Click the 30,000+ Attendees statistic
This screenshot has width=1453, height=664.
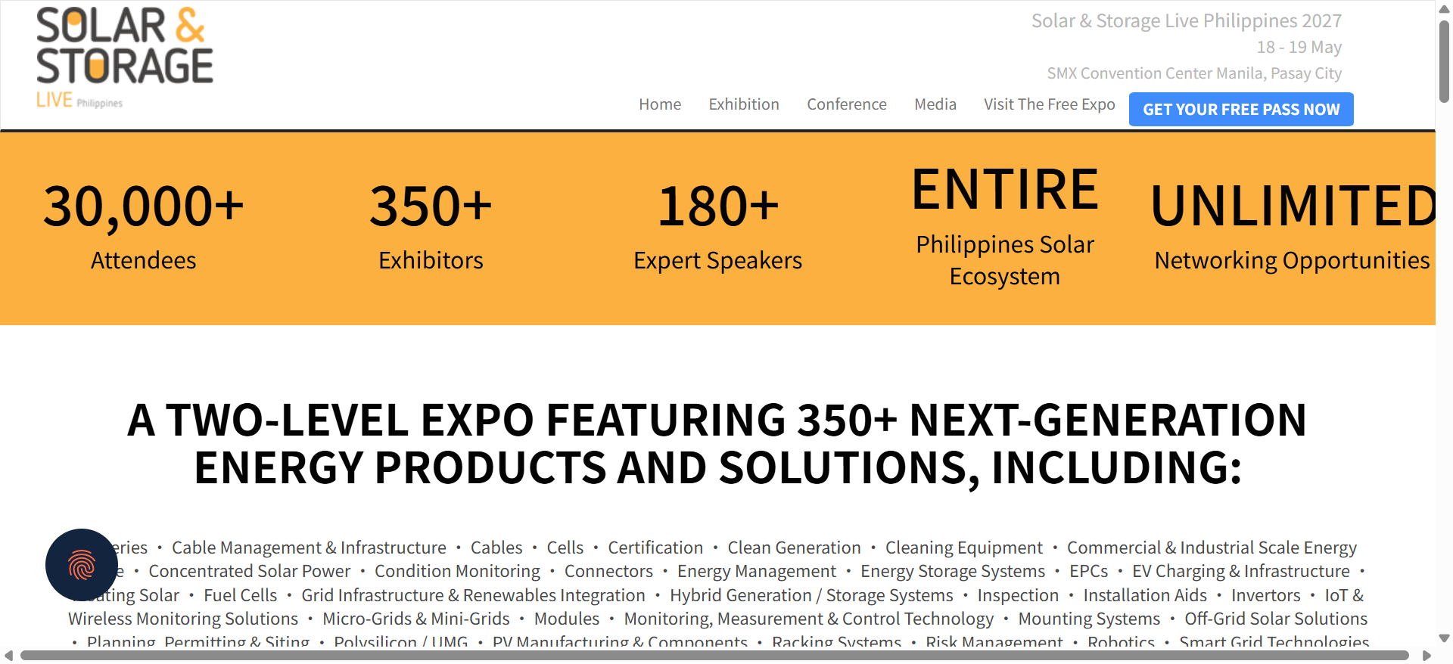coord(144,227)
